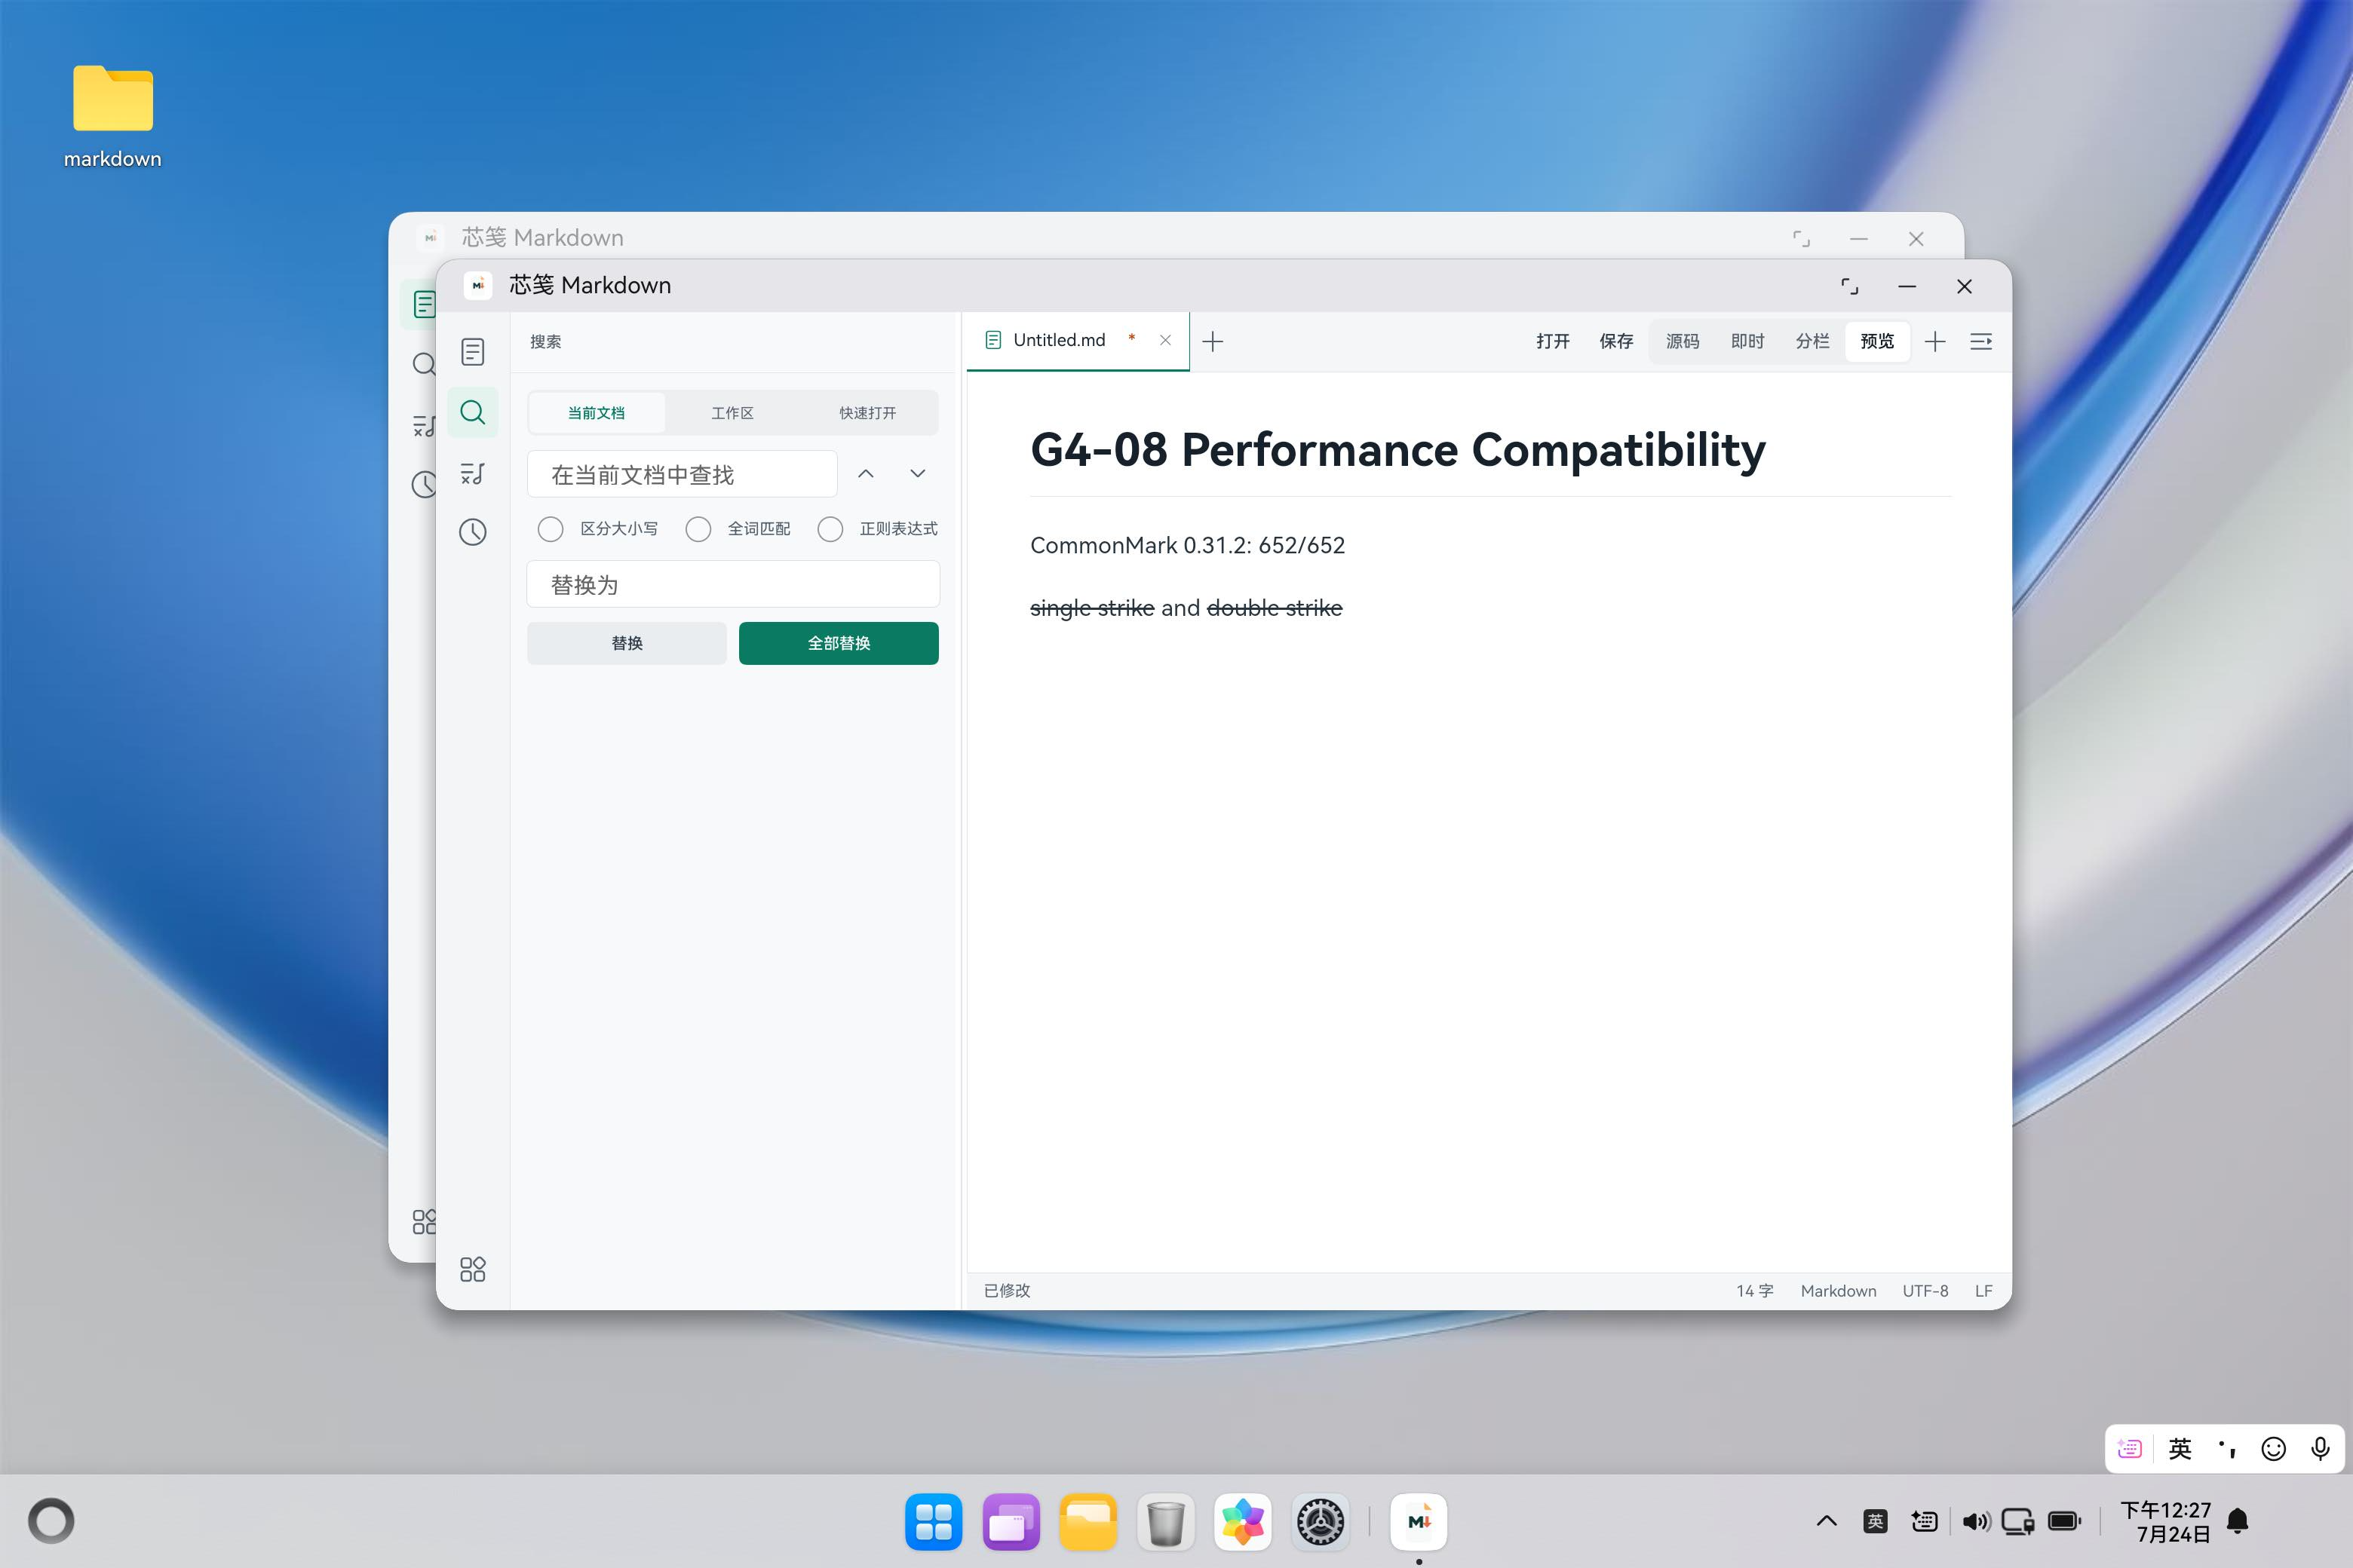
Task: Open the launcher grid in the dock
Action: tap(934, 1522)
